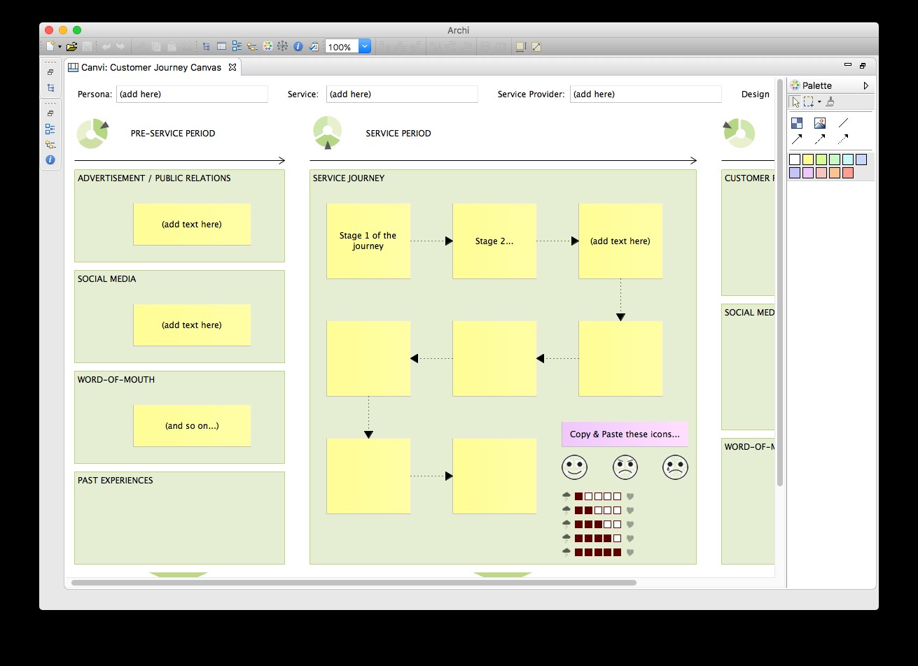Activate the Format Painter brush tool
The width and height of the screenshot is (918, 666).
tap(830, 102)
